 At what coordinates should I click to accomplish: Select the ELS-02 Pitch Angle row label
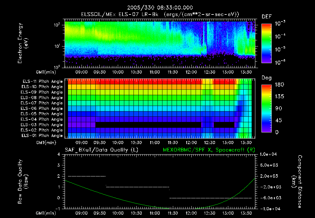42,130
